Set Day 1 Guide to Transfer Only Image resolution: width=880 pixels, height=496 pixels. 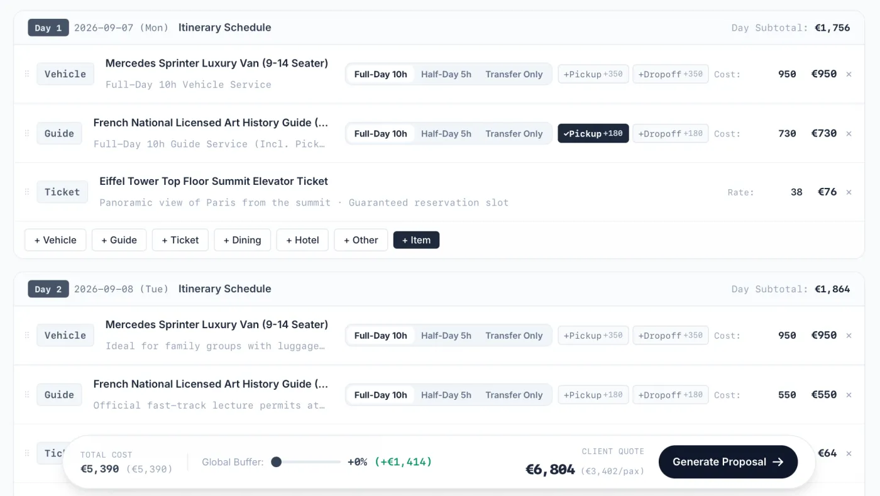pos(514,133)
